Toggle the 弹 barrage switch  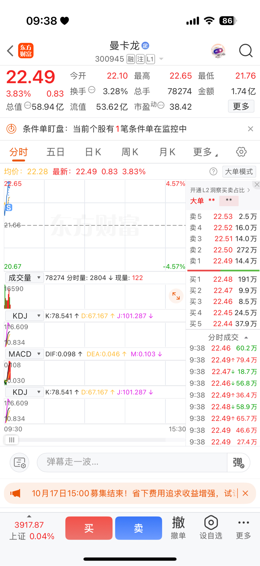tap(239, 462)
